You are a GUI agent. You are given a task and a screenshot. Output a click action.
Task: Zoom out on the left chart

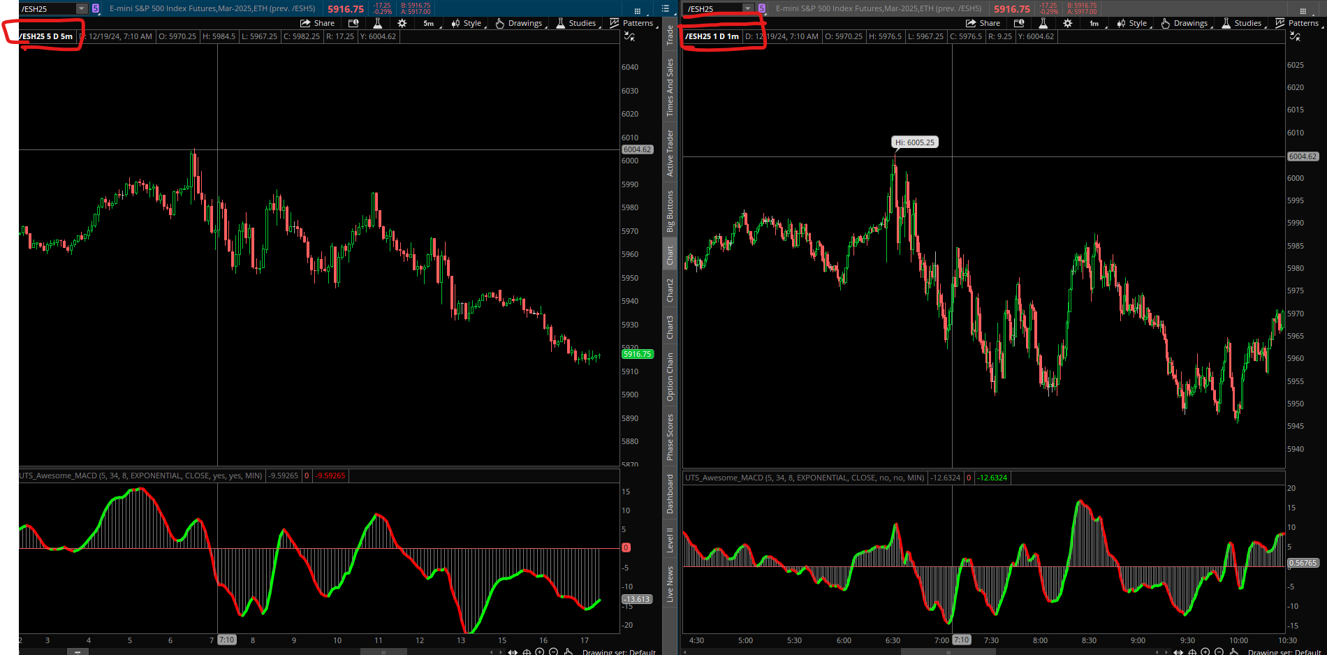coord(553,652)
